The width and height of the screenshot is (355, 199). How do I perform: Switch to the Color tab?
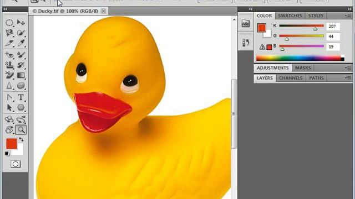[x=264, y=16]
